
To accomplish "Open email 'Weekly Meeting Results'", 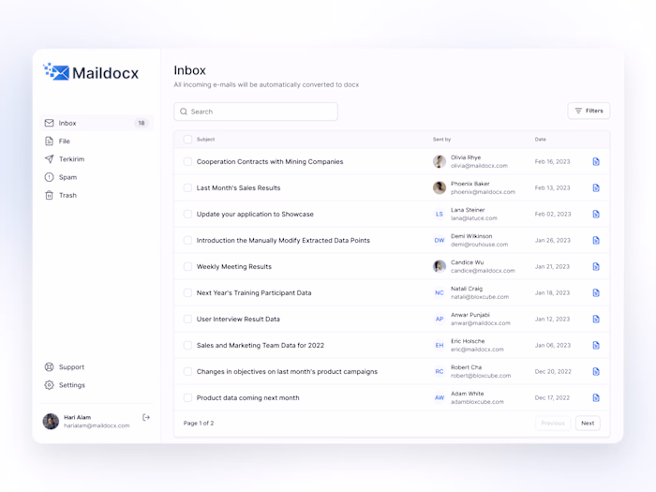I will click(x=234, y=266).
